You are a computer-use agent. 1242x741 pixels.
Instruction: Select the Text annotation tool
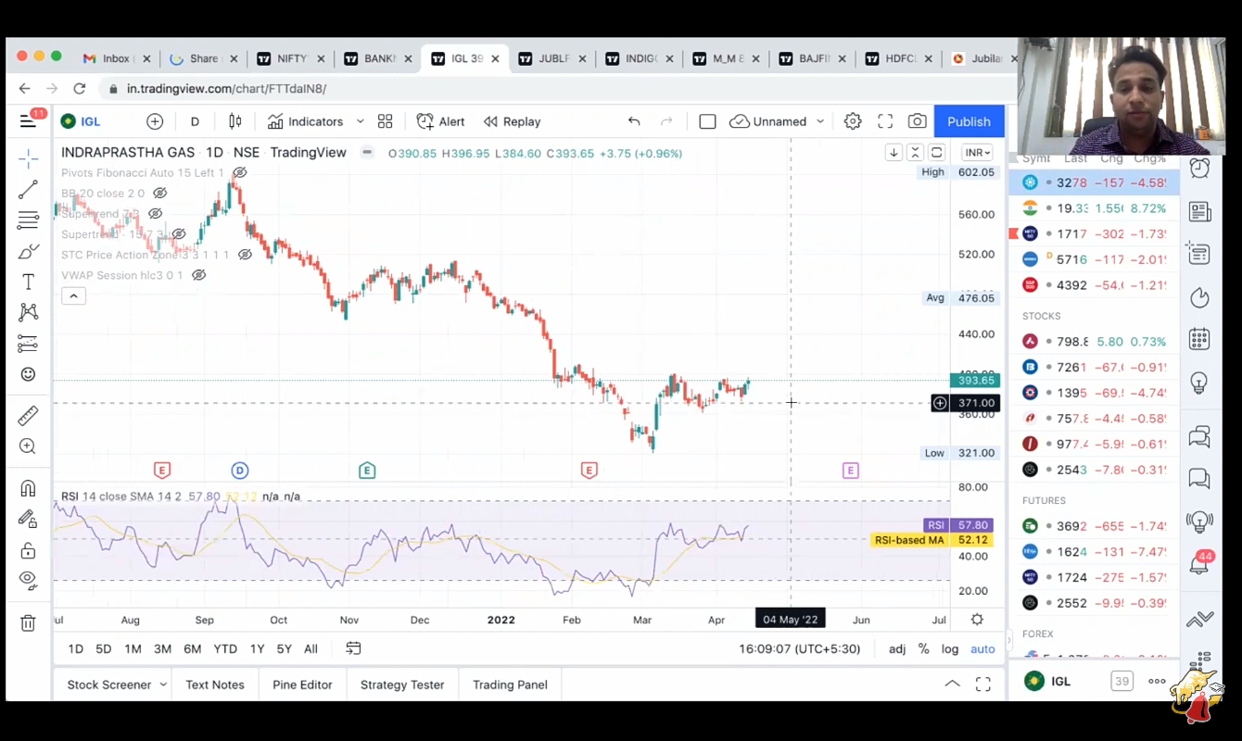click(x=28, y=282)
